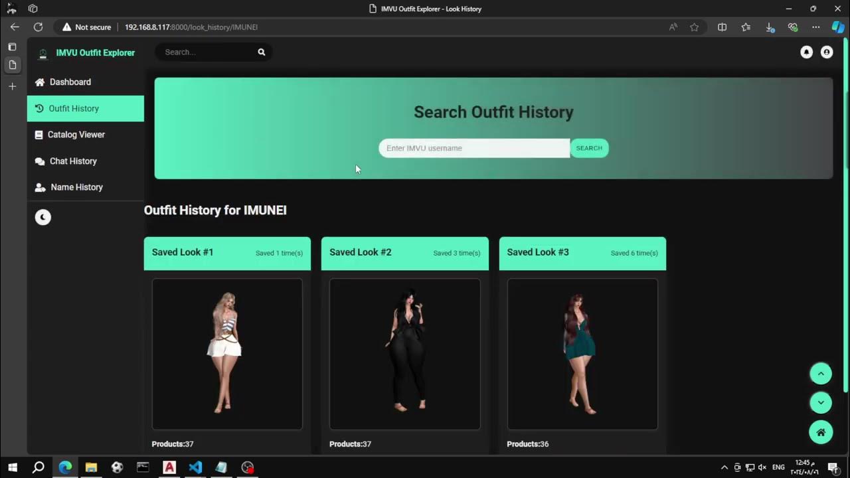Open the Dashboard page from the sidebar

[x=85, y=82]
